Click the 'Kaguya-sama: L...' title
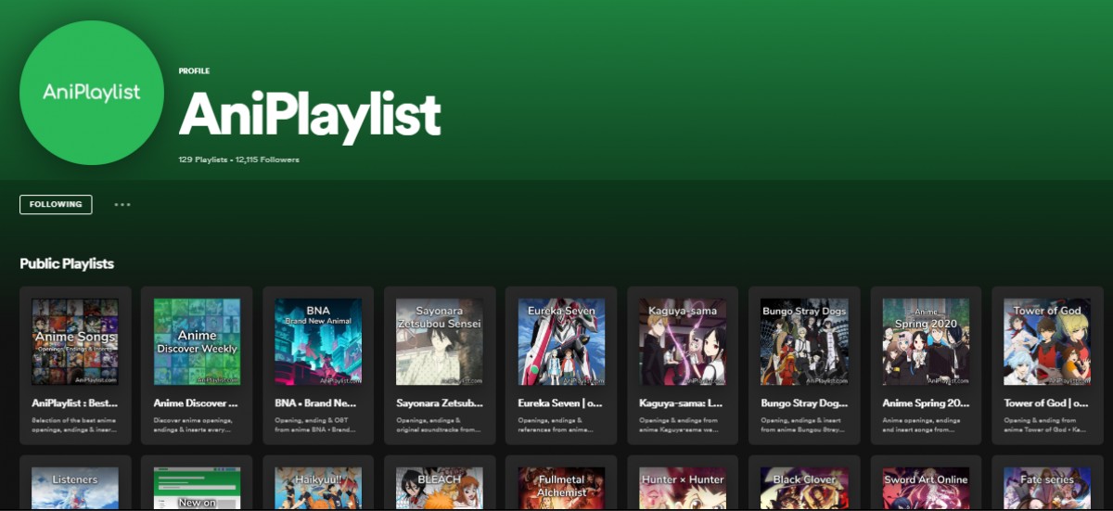The image size is (1113, 511). pyautogui.click(x=681, y=403)
